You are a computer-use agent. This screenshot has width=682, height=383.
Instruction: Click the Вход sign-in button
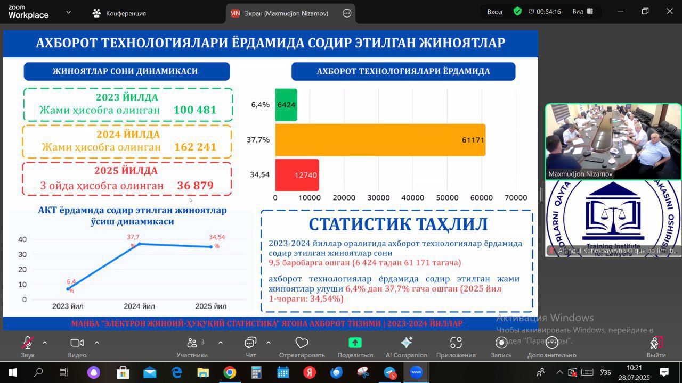[x=495, y=12]
